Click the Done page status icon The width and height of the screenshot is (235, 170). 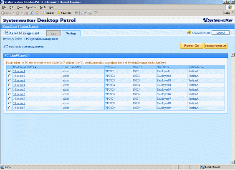click(2, 167)
